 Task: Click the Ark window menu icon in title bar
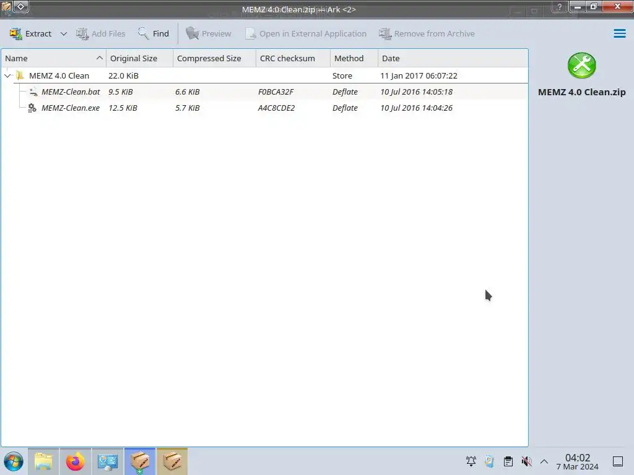click(6, 7)
